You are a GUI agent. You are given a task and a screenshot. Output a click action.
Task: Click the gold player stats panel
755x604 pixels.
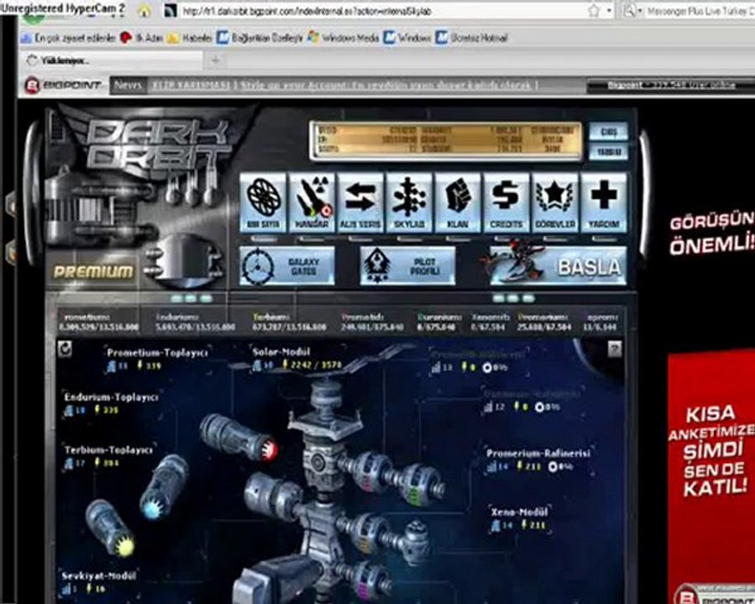[x=447, y=141]
